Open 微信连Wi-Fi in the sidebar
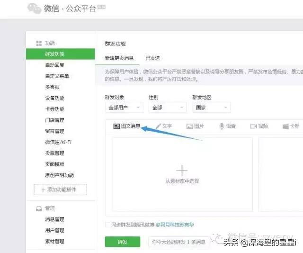This screenshot has width=303, height=253. coord(58,142)
